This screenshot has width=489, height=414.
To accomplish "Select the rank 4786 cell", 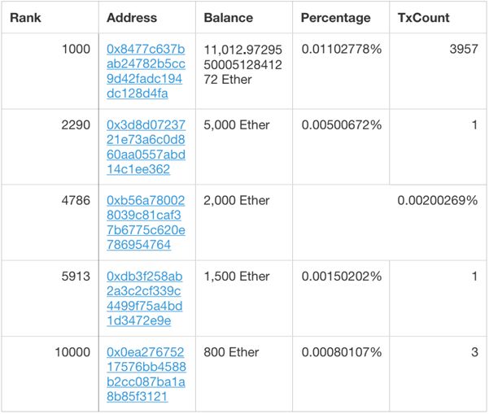I will [x=50, y=223].
